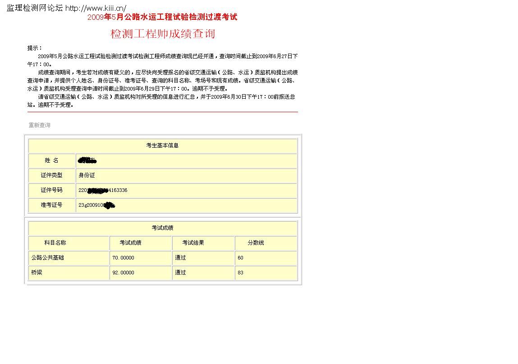Open the URL http://www.kiii.cn/
Viewport: 518px width, 364px height.
94,8
